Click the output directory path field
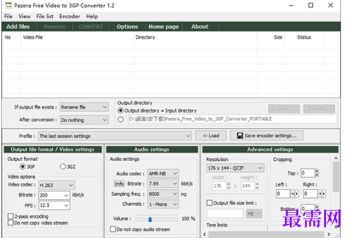353x238 pixels. coord(232,119)
